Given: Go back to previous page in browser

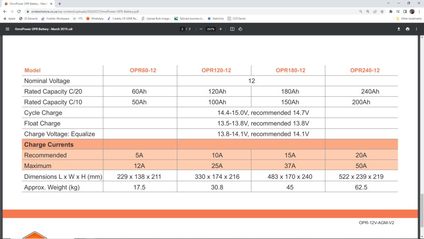Looking at the screenshot, I should click(x=5, y=11).
